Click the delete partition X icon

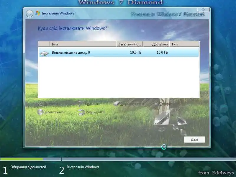(81, 104)
